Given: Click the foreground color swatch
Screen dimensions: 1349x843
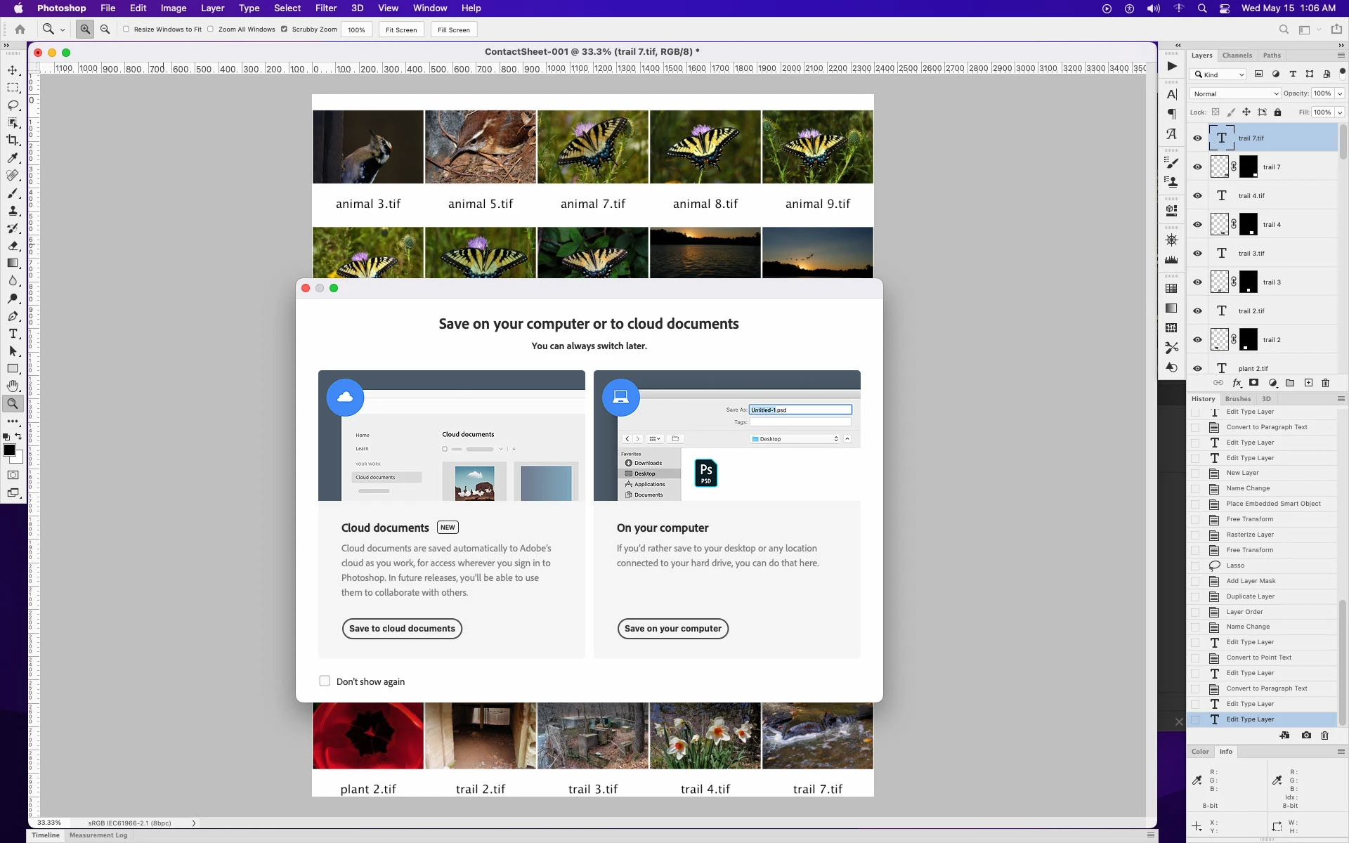Looking at the screenshot, I should (x=9, y=450).
